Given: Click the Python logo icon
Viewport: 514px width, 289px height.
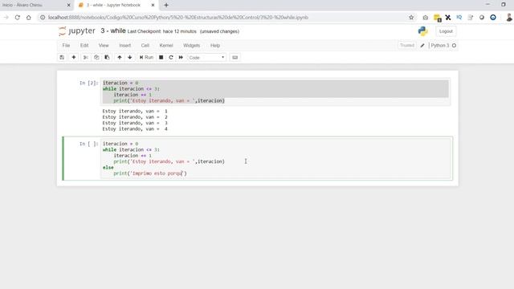Looking at the screenshot, I should 423,31.
